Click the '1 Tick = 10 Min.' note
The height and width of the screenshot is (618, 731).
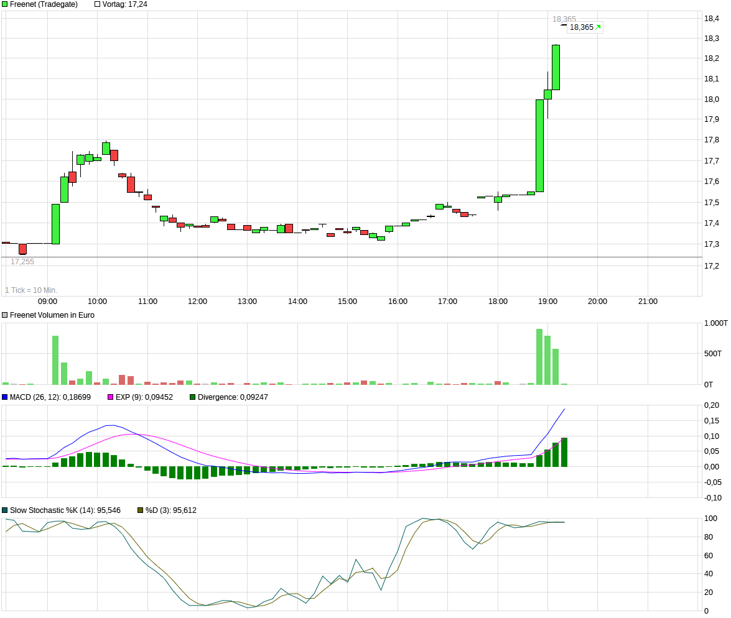click(x=30, y=290)
